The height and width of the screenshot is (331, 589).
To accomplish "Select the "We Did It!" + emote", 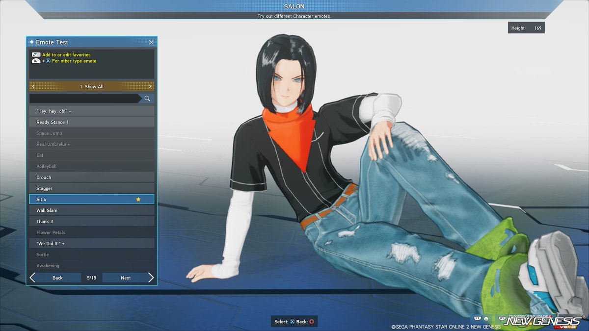I will coord(92,244).
